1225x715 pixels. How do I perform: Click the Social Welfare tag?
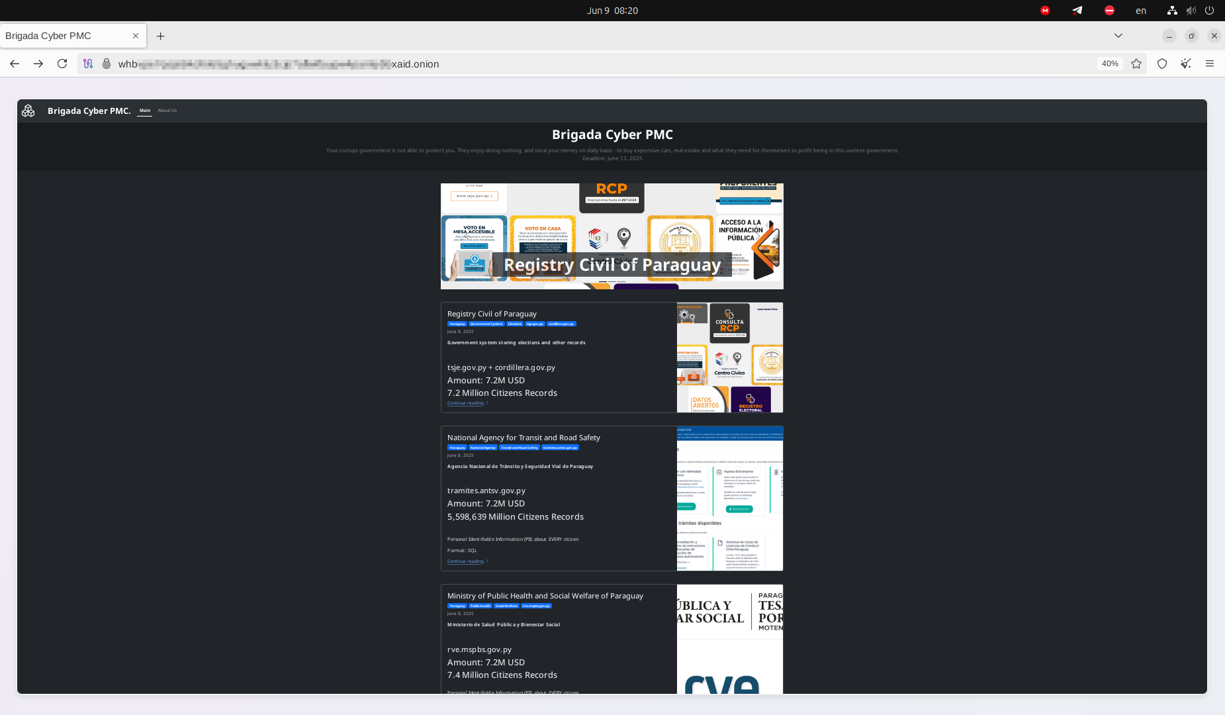tap(506, 606)
